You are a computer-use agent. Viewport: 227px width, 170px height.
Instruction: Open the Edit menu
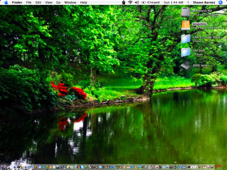click(38, 2)
